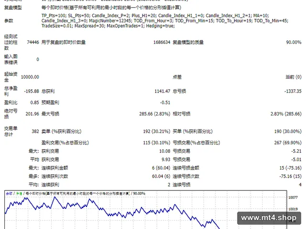Click the '净值' legend in the chart
This screenshot has height=229, width=306.
tap(19, 193)
